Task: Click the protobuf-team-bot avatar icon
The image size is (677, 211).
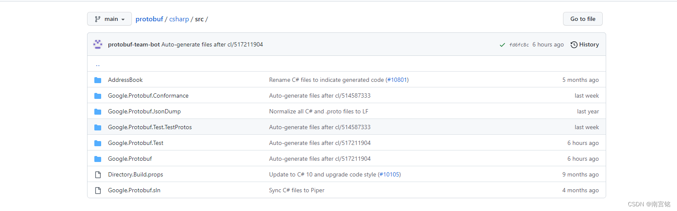Action: 98,44
